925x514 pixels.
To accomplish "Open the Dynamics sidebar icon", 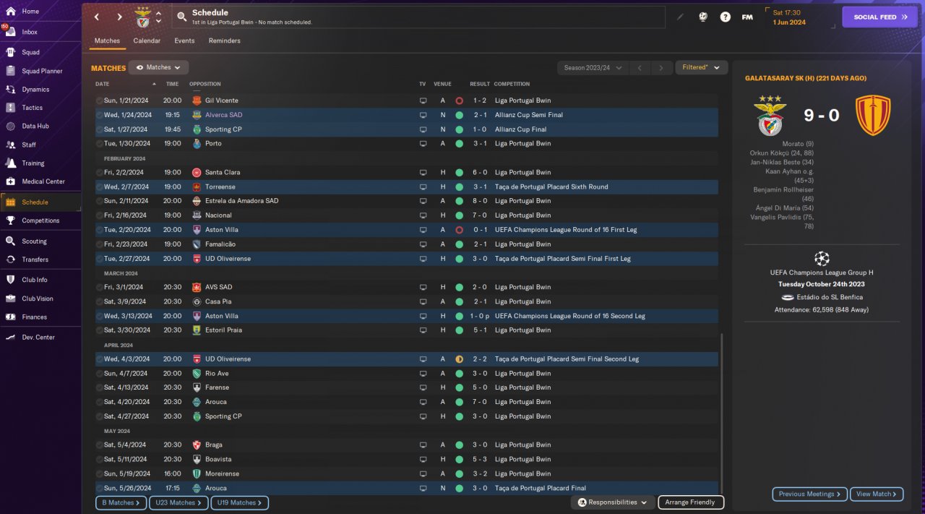I will (10, 90).
